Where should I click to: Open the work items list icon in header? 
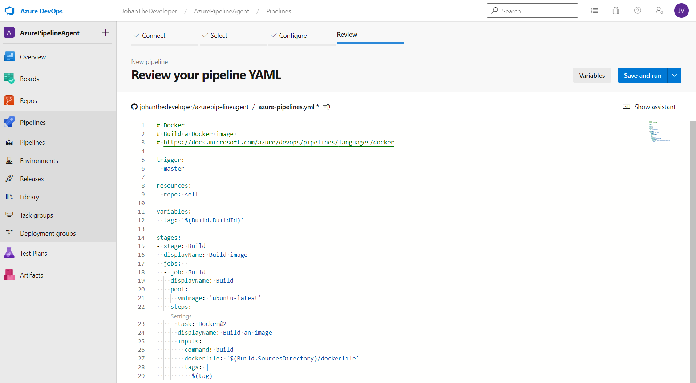point(594,11)
